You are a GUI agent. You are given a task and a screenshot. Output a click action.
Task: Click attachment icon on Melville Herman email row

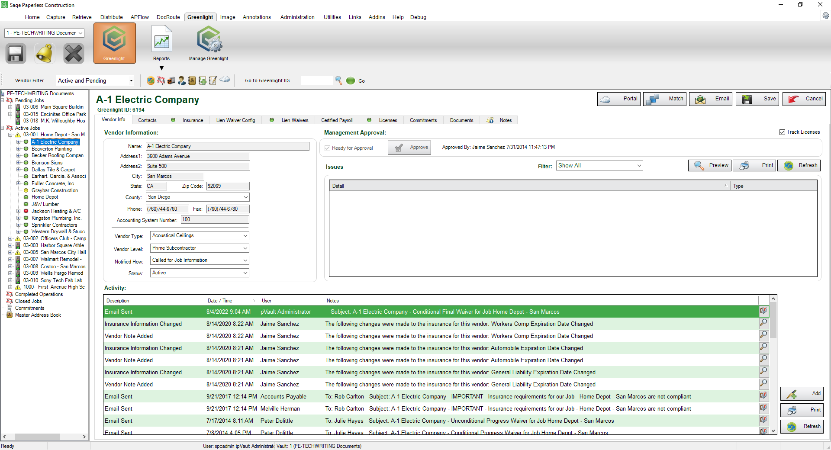pyautogui.click(x=763, y=408)
